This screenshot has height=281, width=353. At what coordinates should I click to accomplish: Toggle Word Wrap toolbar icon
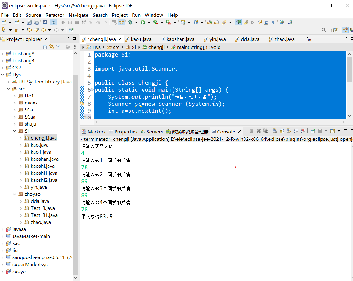[259, 22]
